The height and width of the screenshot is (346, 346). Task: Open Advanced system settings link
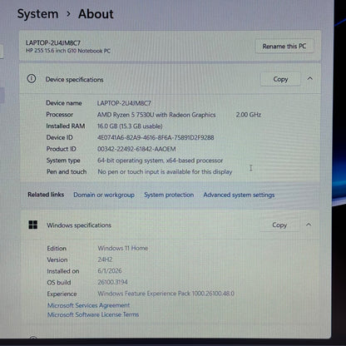pyautogui.click(x=239, y=195)
